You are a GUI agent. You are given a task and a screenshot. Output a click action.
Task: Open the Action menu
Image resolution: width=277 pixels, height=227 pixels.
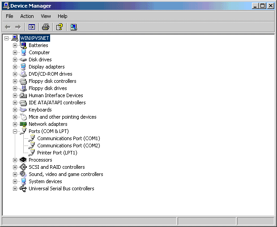pos(27,16)
